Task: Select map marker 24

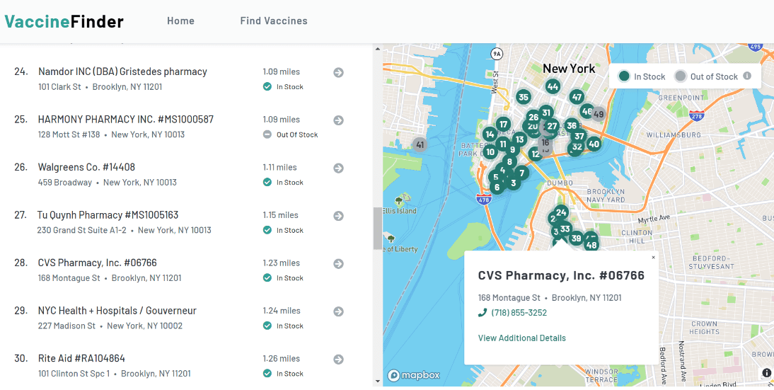Action: (x=561, y=213)
